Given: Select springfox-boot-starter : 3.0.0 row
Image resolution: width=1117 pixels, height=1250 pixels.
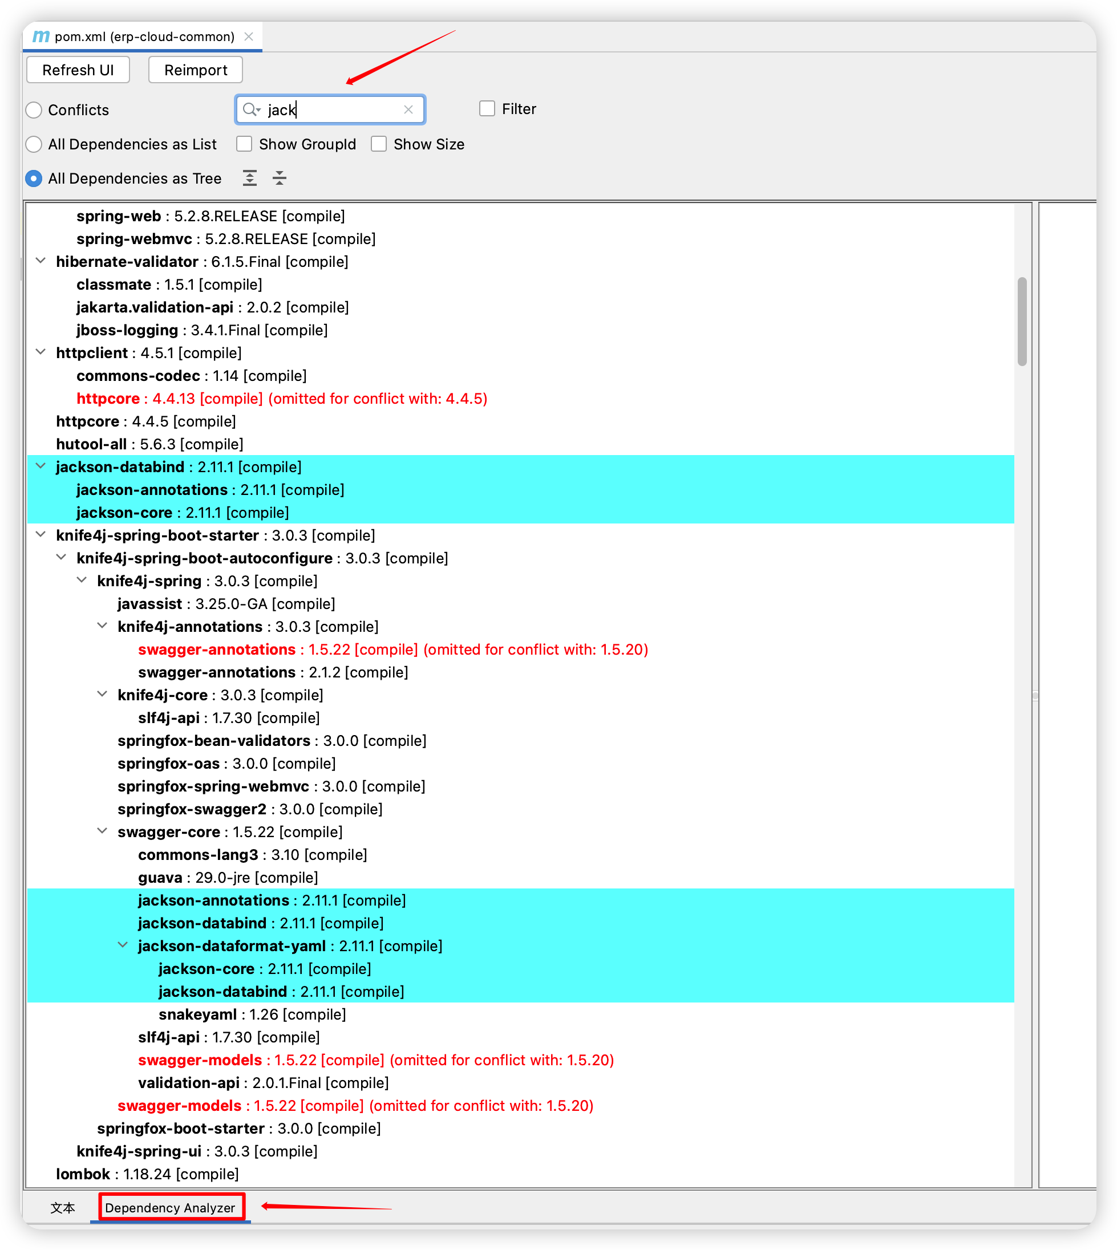Looking at the screenshot, I should coord(238,1128).
